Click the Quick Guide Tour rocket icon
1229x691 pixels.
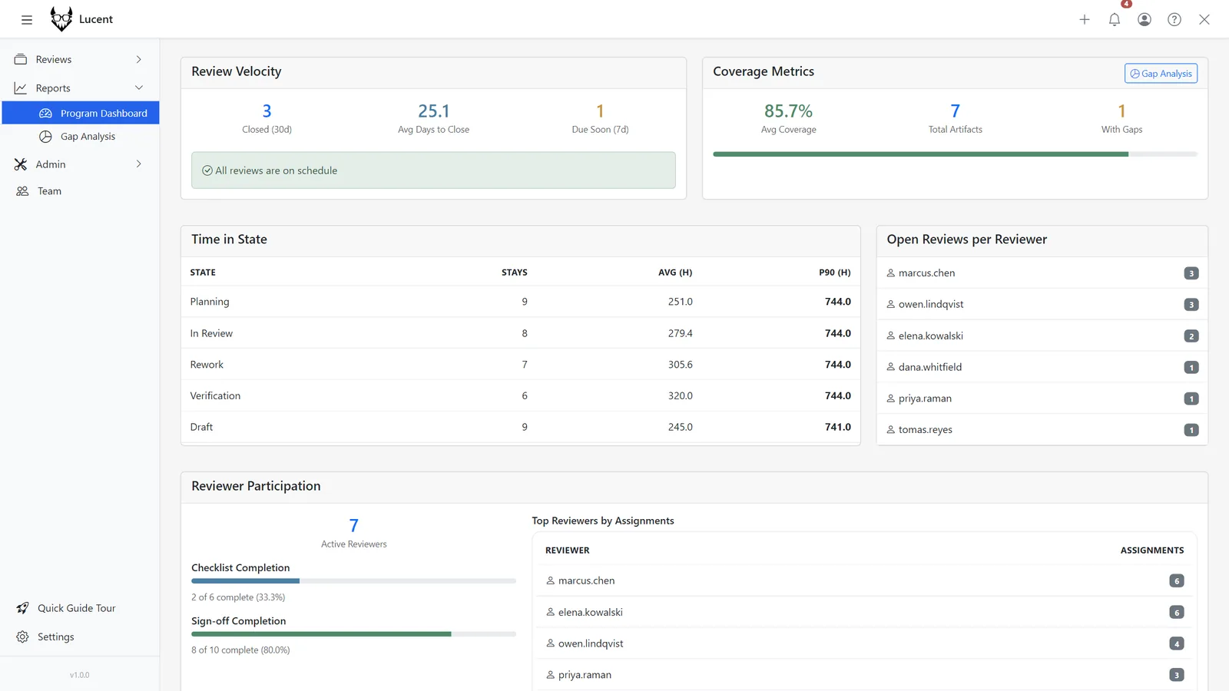click(x=22, y=608)
